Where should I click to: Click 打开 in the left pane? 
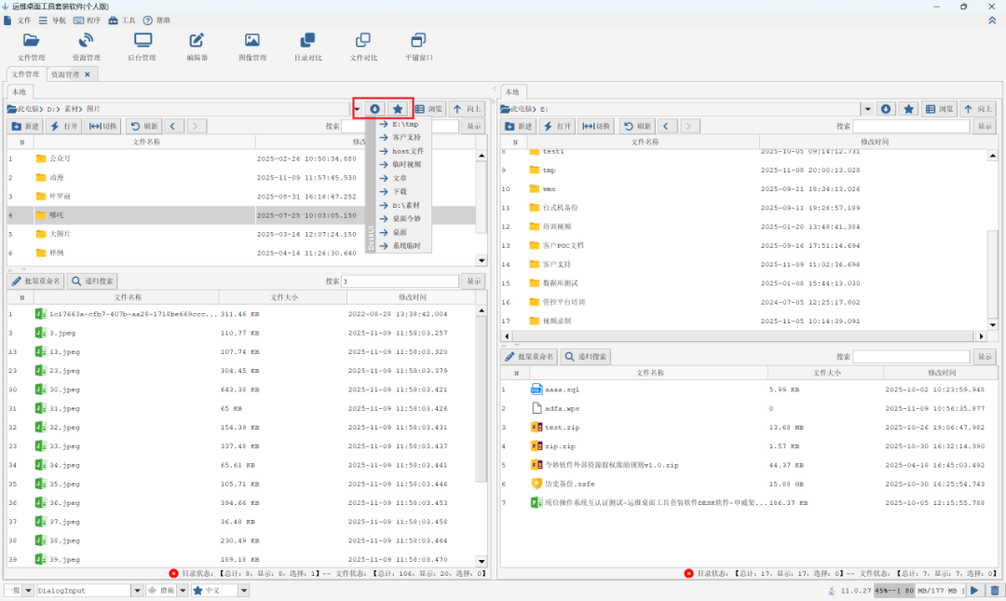tap(63, 126)
